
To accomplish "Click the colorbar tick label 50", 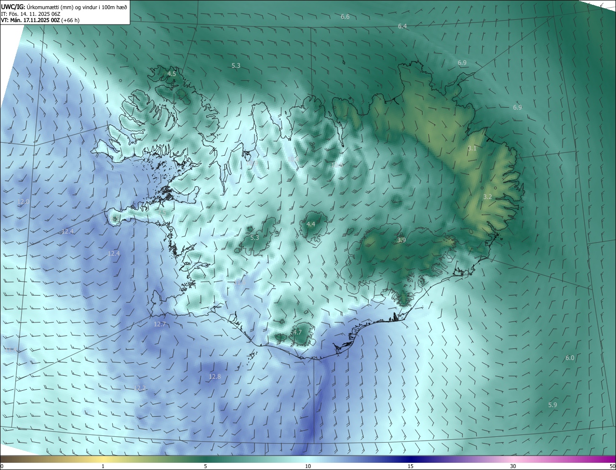I will click(612, 466).
